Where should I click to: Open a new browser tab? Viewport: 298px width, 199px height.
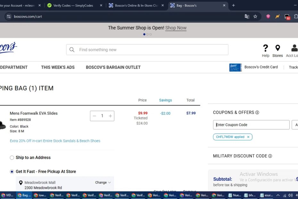pyautogui.click(x=233, y=5)
